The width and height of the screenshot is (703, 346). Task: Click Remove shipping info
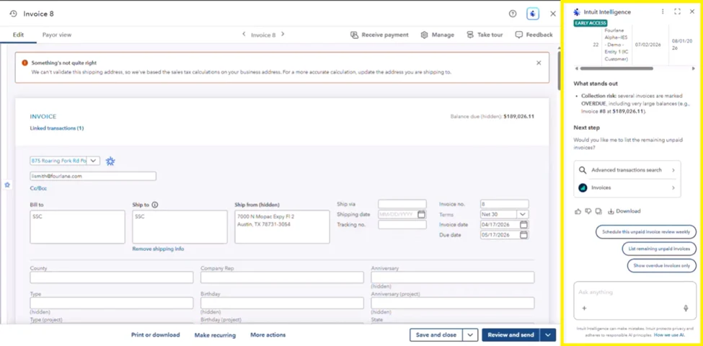click(x=158, y=249)
